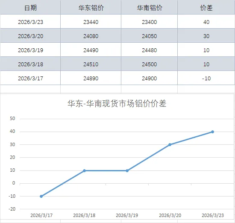235x223 pixels.
Task: Click the x-axis label 2026/3/20
Action: point(170,215)
